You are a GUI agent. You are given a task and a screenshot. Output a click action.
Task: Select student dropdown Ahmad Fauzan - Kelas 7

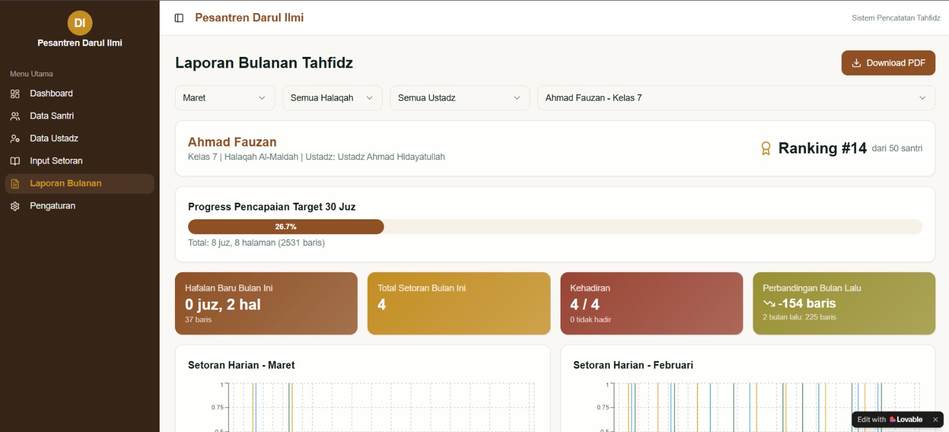pos(735,98)
